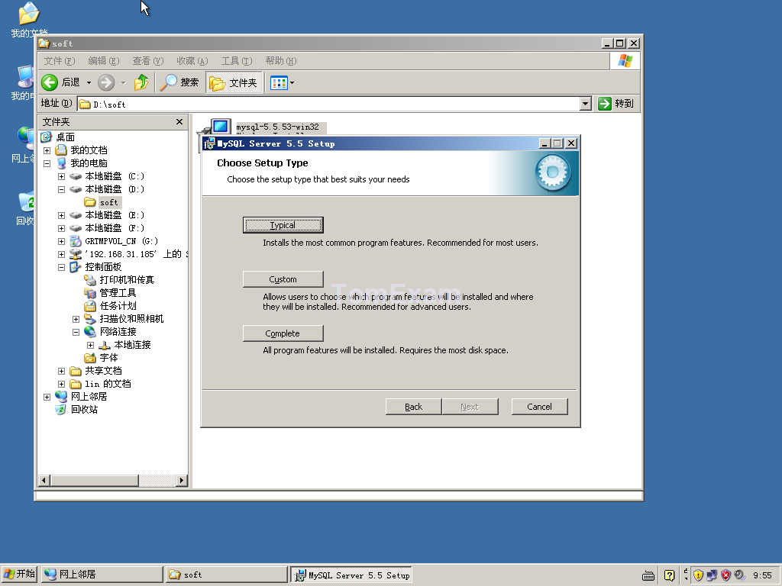Open the 开始 Start menu
The width and height of the screenshot is (782, 586).
pyautogui.click(x=19, y=575)
